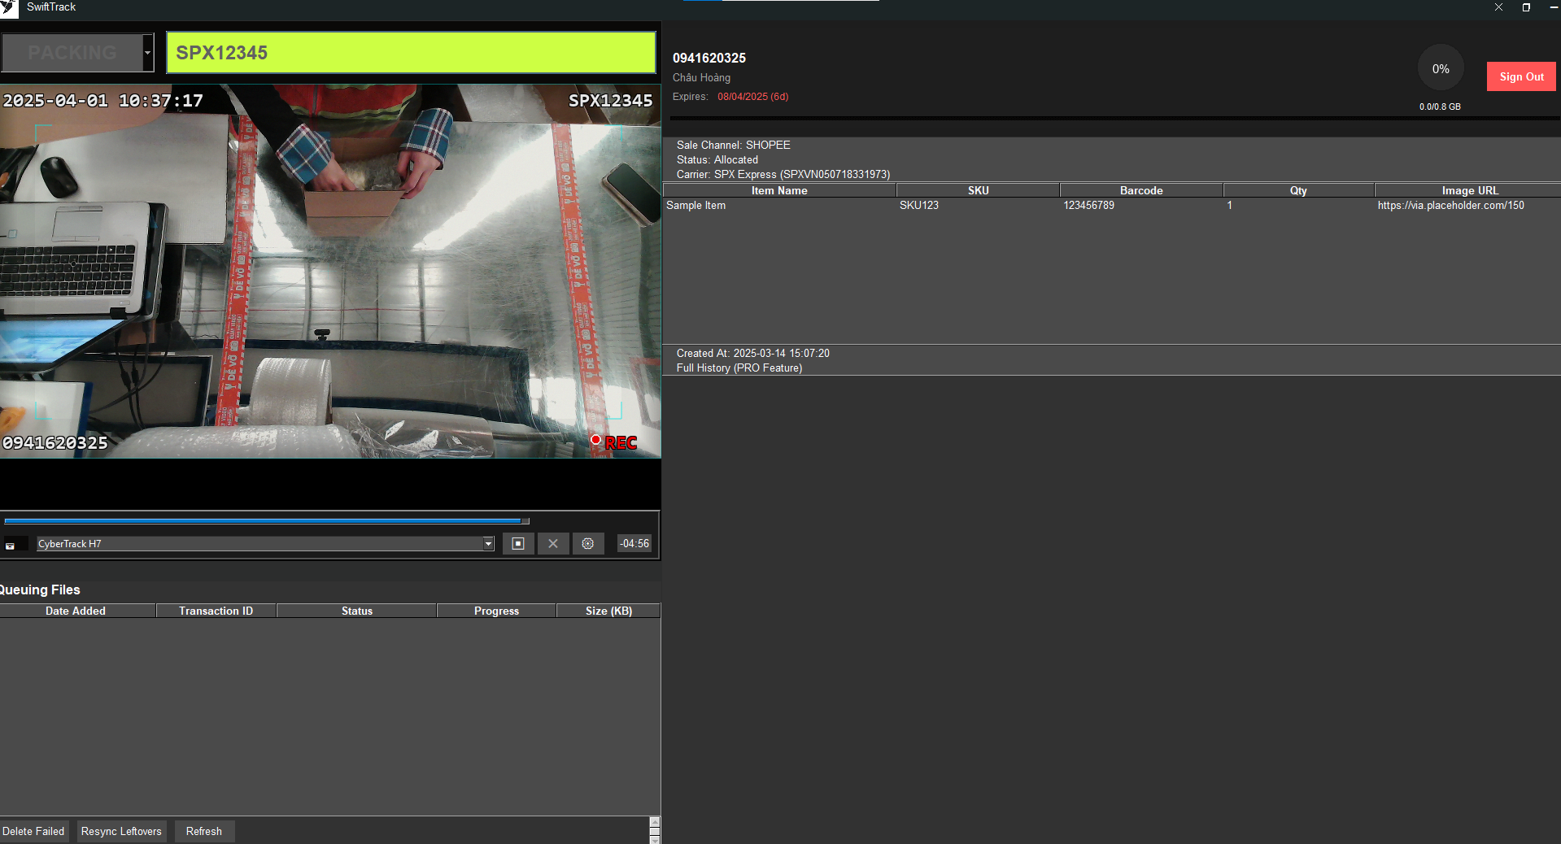Sort queue by Date Added column
The image size is (1561, 844).
tap(76, 611)
